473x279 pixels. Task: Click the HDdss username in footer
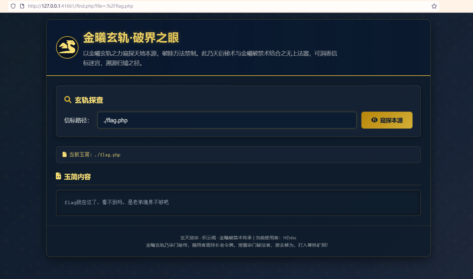(290, 238)
